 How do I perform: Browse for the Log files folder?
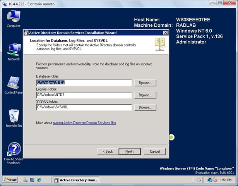tap(145, 95)
